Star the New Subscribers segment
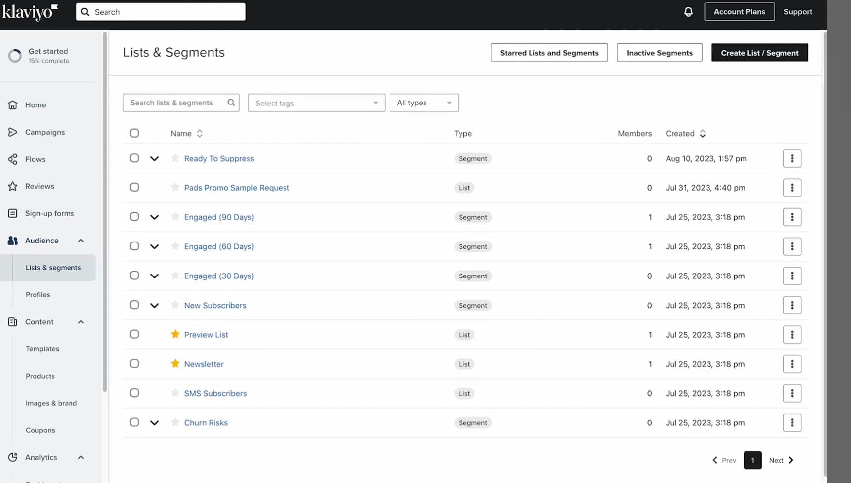The width and height of the screenshot is (851, 483). click(175, 305)
